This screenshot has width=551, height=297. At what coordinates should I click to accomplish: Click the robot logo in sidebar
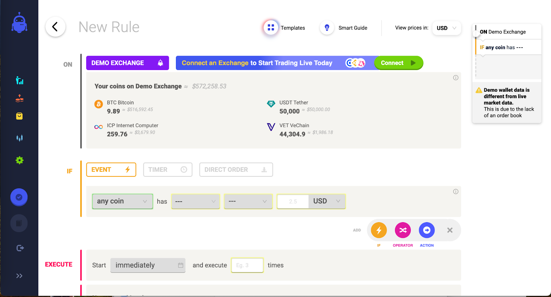19,23
